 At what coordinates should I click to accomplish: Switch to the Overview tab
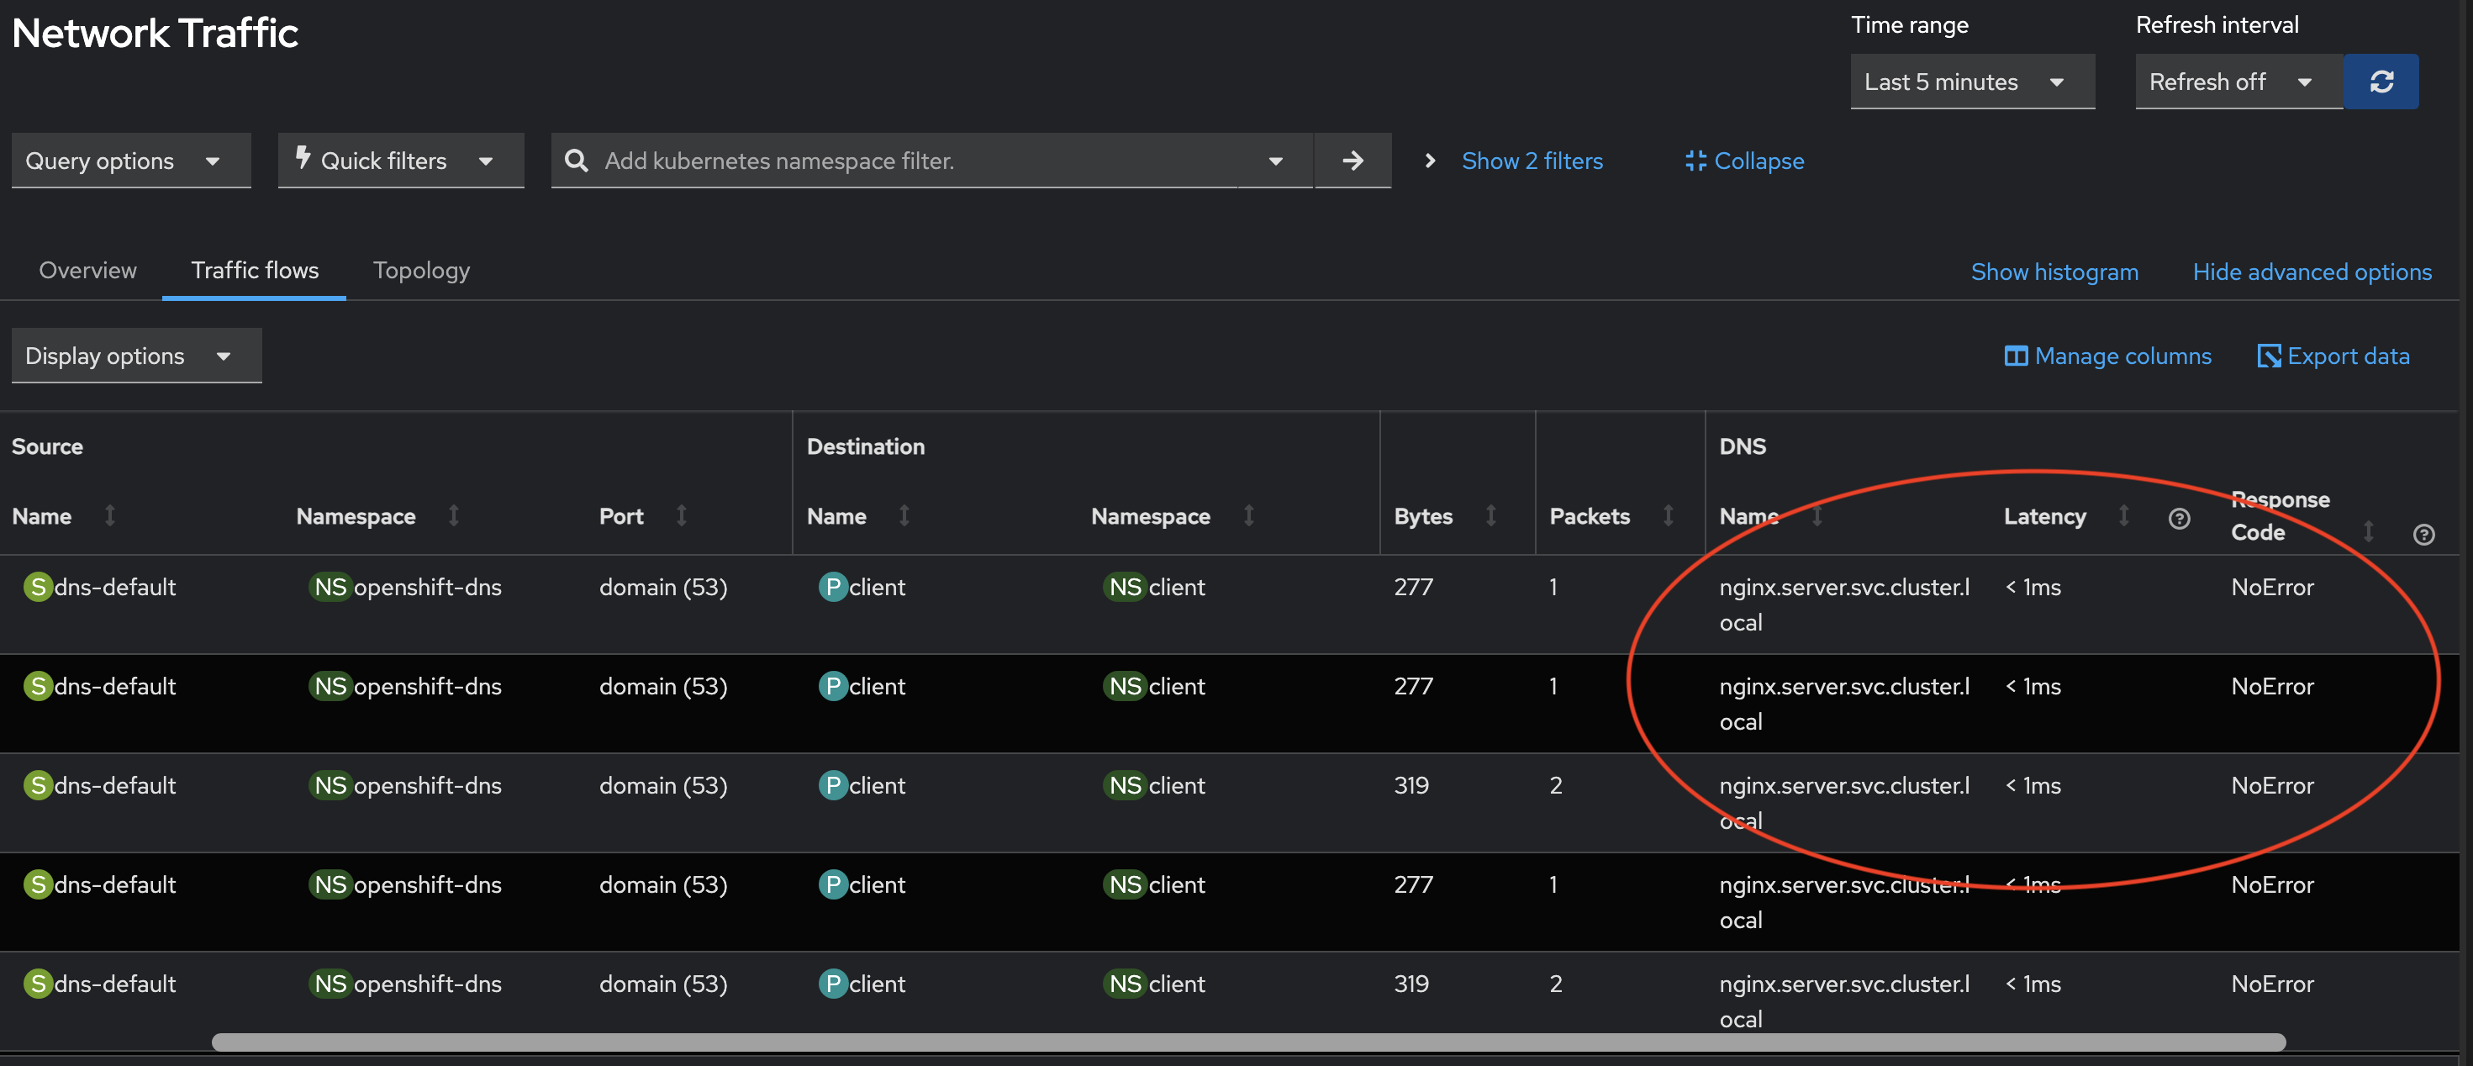(87, 271)
